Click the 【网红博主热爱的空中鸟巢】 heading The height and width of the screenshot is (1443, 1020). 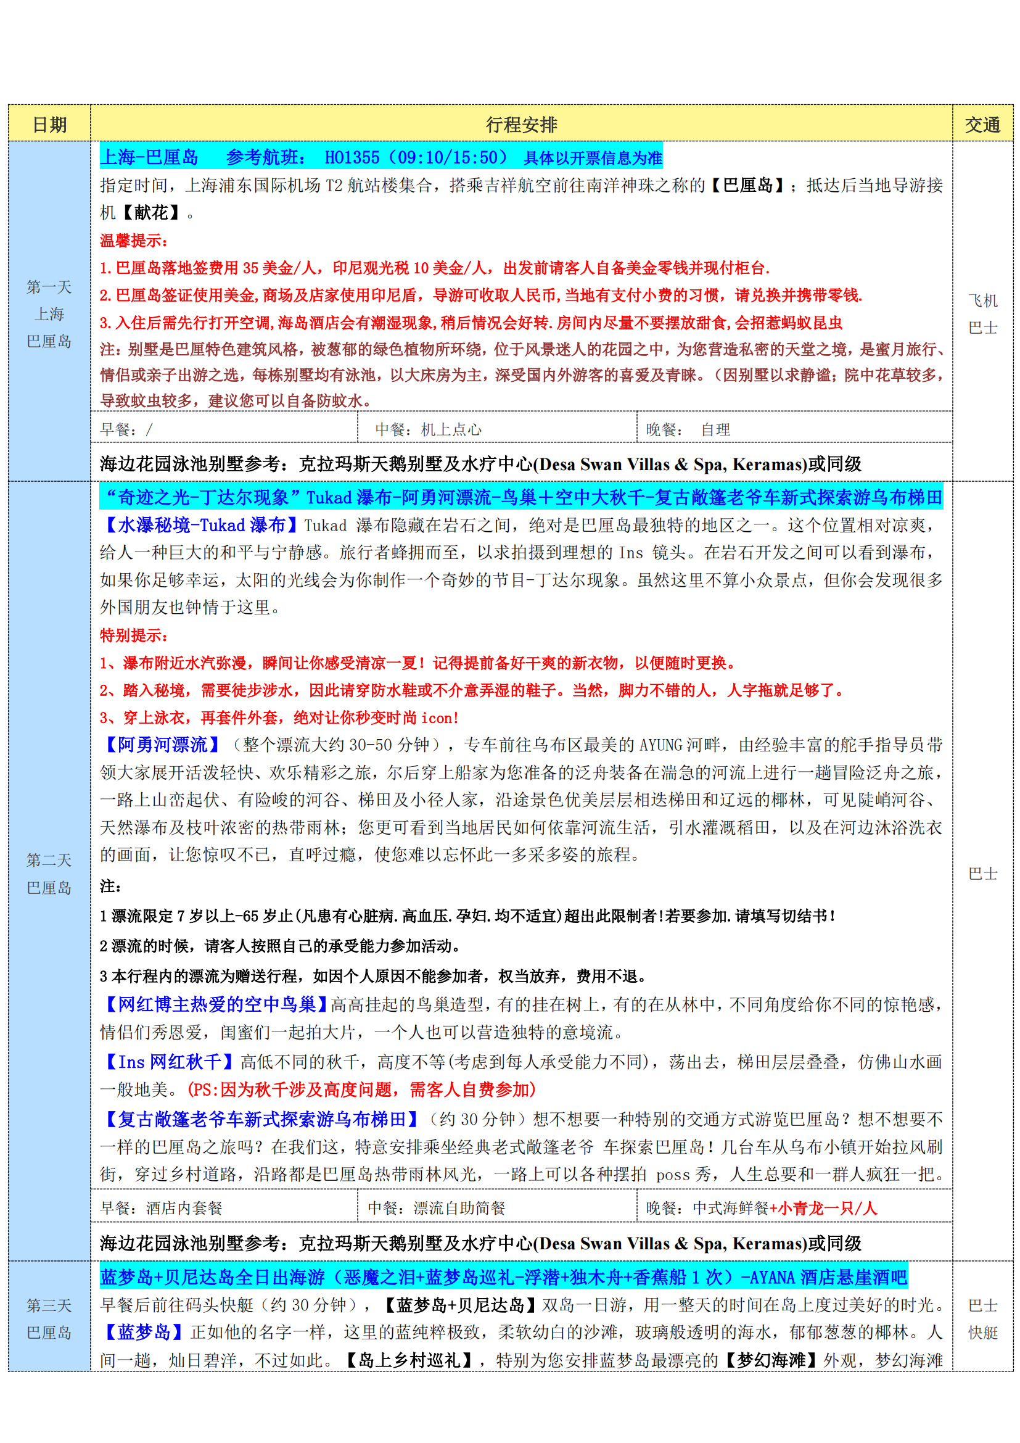(215, 1004)
